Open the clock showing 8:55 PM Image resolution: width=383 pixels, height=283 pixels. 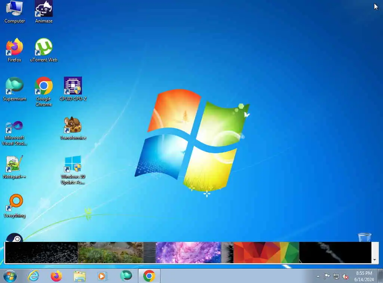(x=364, y=276)
